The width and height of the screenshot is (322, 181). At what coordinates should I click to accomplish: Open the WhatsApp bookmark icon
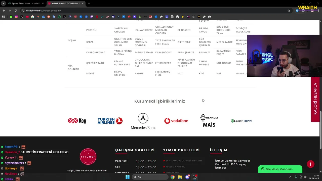pos(59,17)
